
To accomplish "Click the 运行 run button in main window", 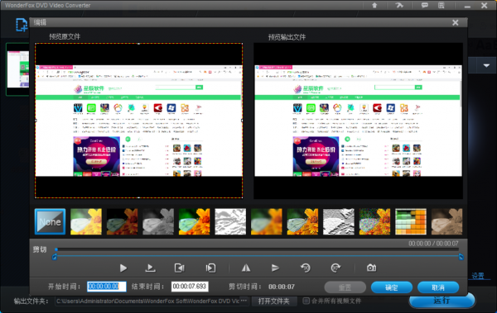I will pyautogui.click(x=442, y=301).
